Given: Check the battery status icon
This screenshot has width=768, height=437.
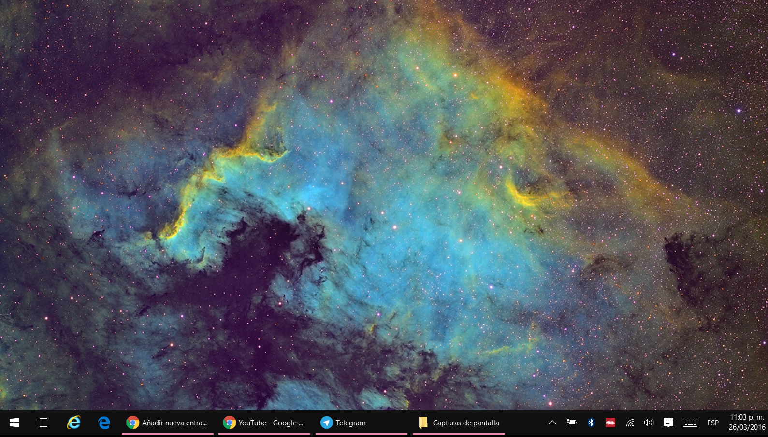Looking at the screenshot, I should 572,423.
